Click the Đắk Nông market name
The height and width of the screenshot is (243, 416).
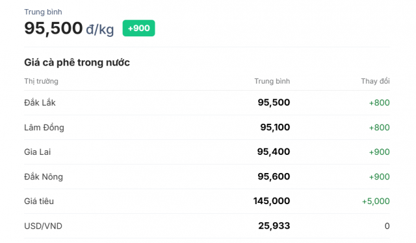pos(44,176)
